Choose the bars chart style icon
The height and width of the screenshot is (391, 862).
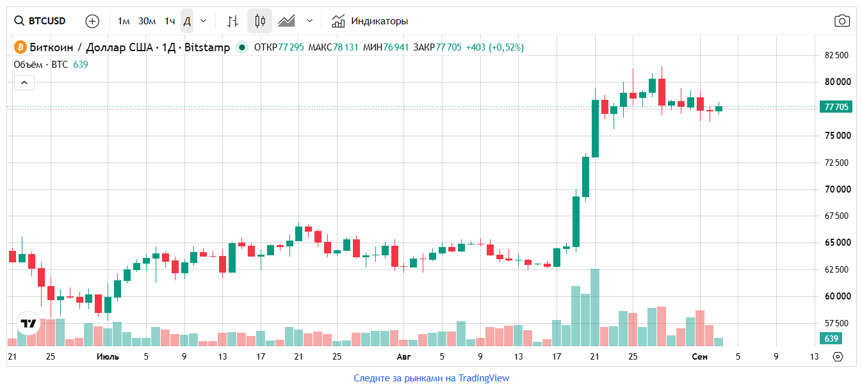point(233,21)
